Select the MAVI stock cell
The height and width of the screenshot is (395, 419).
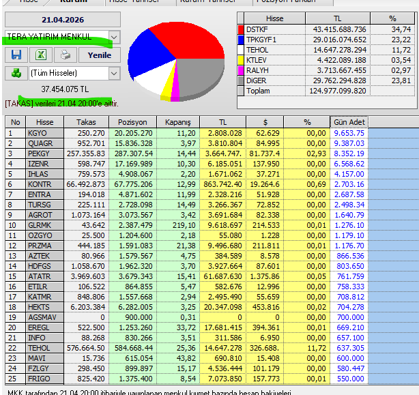pos(45,358)
